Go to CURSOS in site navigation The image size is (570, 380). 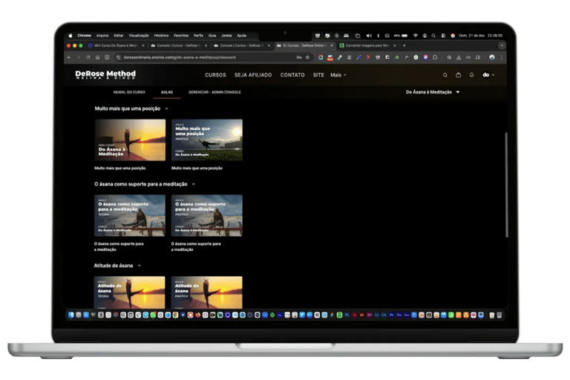pyautogui.click(x=215, y=75)
